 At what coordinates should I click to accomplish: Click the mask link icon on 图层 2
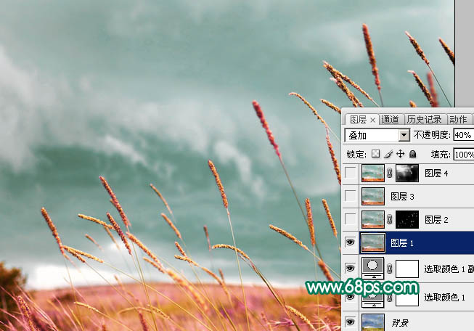coord(390,219)
